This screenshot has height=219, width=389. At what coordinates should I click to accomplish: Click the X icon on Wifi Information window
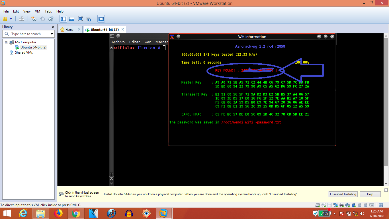click(172, 37)
